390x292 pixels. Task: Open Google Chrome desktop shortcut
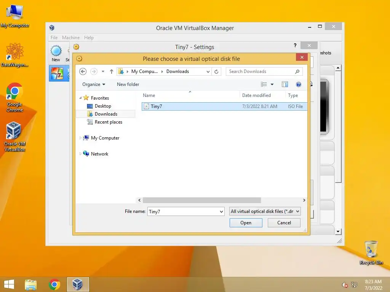[15, 97]
